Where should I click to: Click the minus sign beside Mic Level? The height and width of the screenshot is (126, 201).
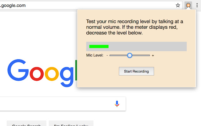[107, 55]
